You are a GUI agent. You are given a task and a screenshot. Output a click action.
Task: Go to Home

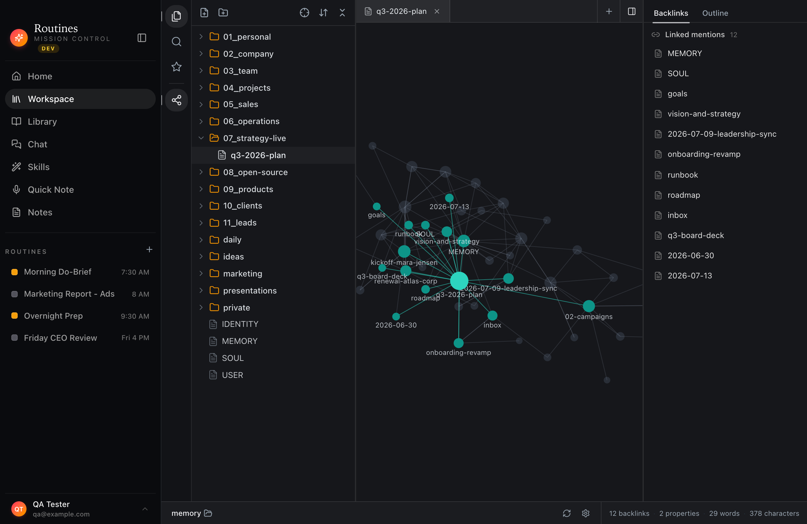[x=80, y=76]
